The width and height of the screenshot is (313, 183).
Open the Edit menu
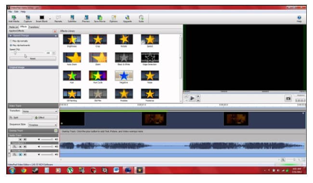pos(16,12)
